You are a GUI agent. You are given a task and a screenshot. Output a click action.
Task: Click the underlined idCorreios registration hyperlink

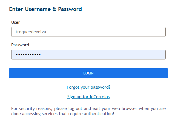pyautogui.click(x=88, y=97)
